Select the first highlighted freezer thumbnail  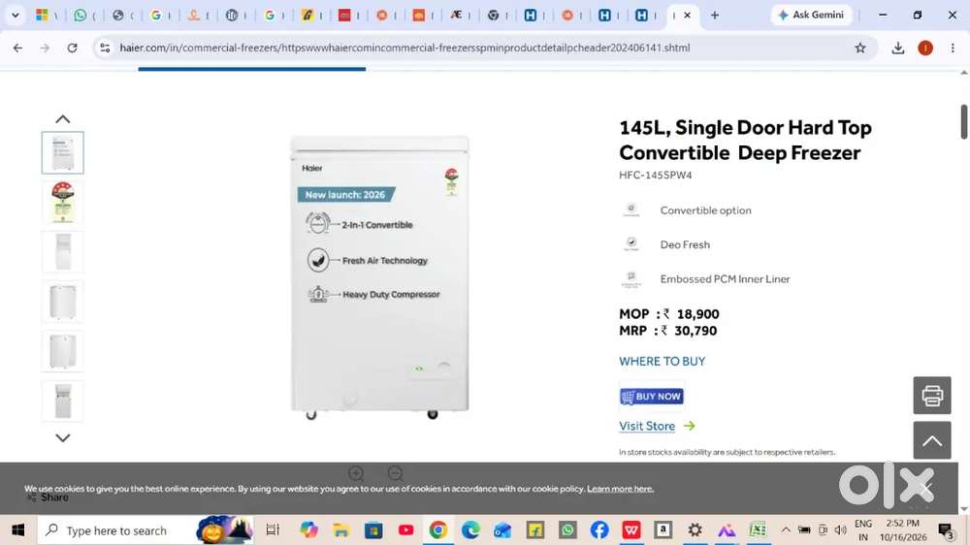point(62,152)
